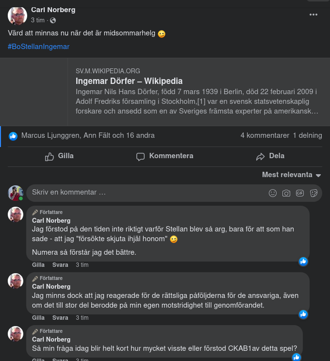This screenshot has width=330, height=361.
Task: Click the Dela share button
Action: click(270, 156)
